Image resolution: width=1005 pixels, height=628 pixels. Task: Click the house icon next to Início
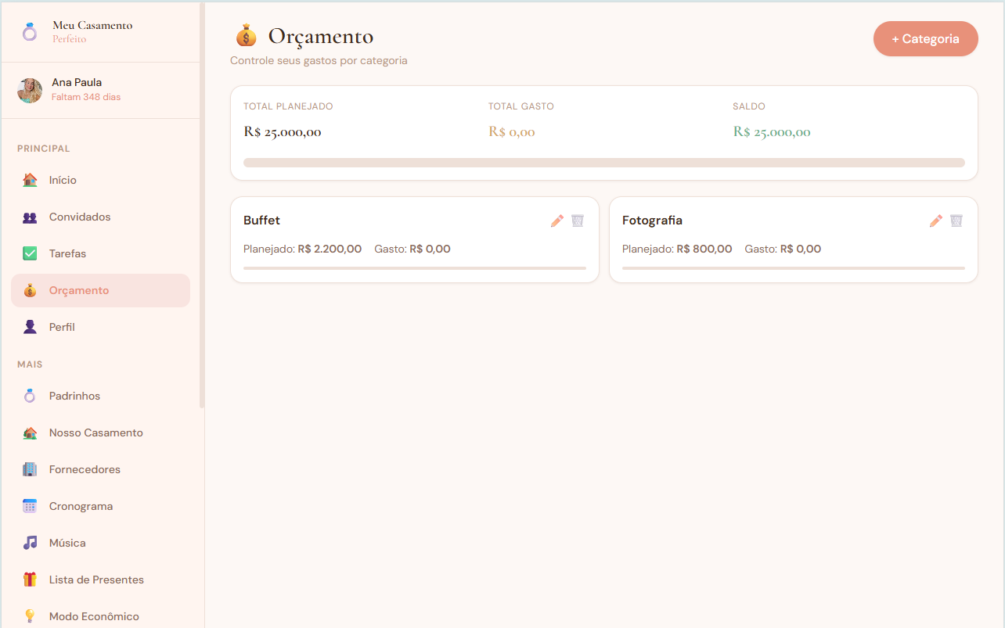30,180
